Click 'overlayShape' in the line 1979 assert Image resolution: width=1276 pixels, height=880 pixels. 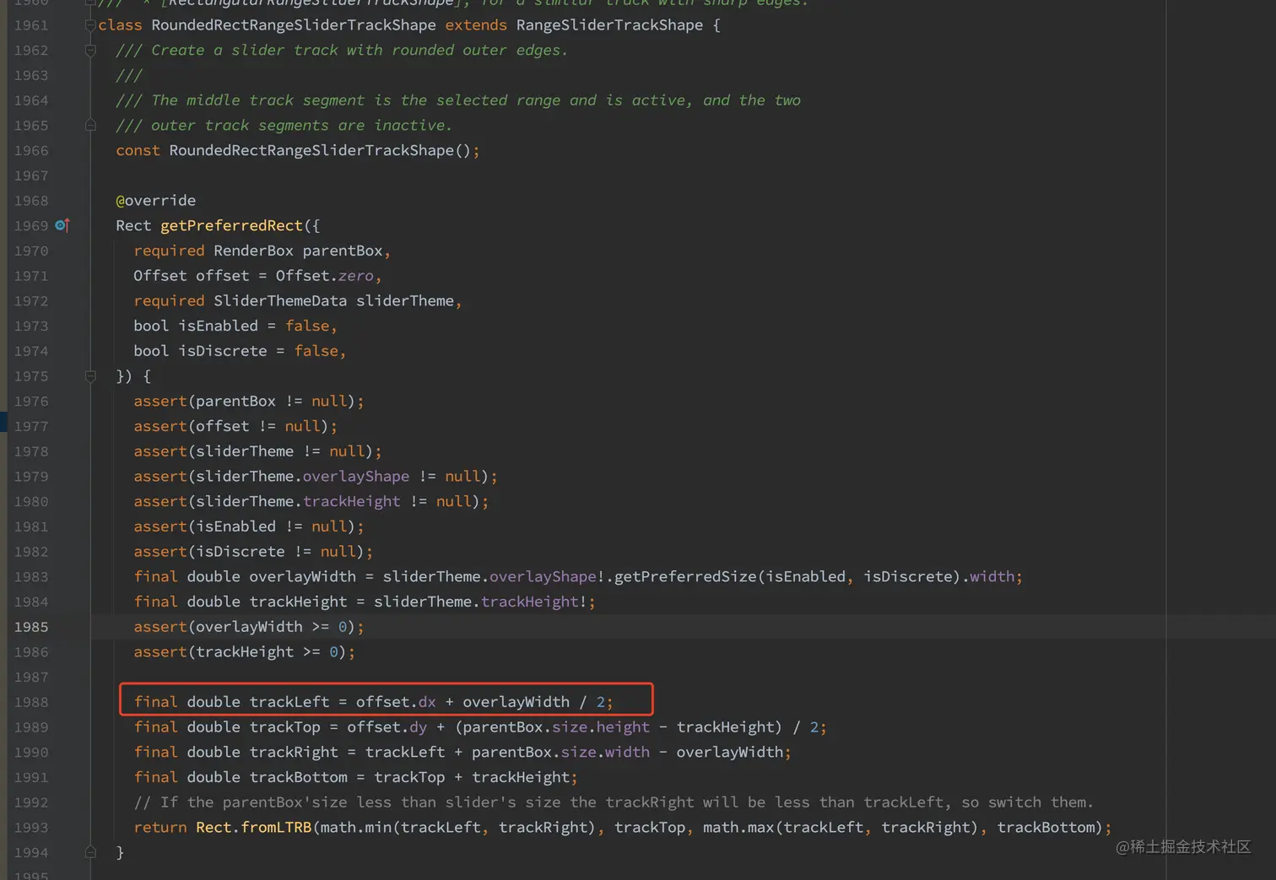pos(356,476)
